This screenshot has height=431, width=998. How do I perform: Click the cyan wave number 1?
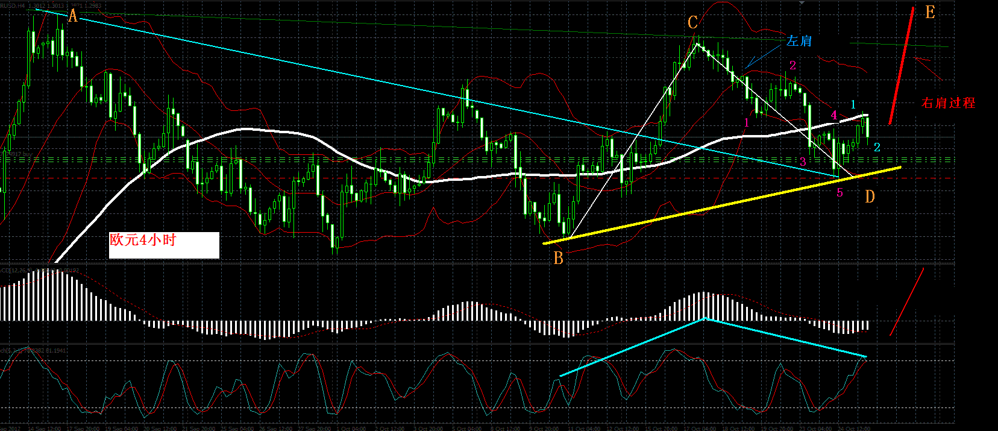(x=853, y=105)
